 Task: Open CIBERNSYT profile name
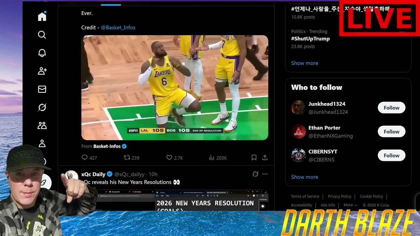click(323, 152)
